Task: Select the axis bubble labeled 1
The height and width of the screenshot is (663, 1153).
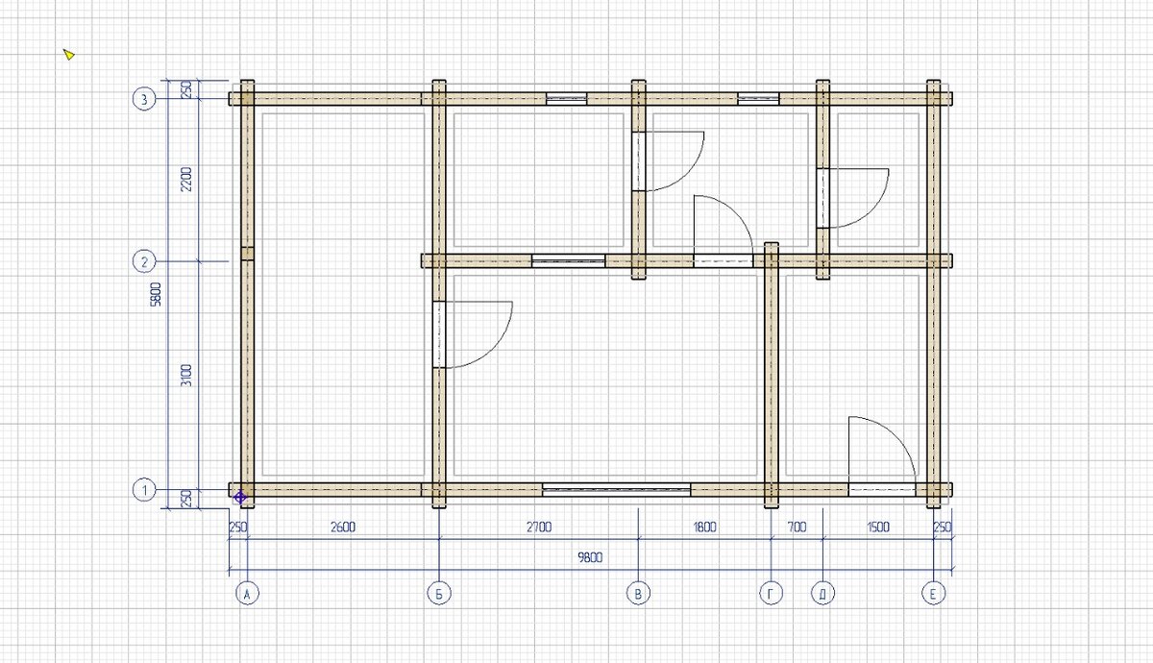Action: pyautogui.click(x=143, y=491)
